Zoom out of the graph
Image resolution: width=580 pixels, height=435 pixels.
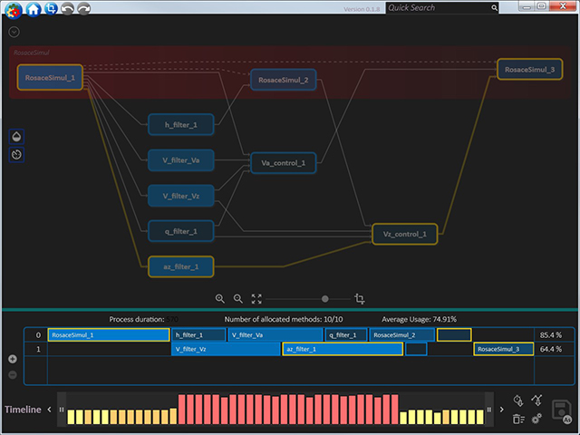pos(237,298)
